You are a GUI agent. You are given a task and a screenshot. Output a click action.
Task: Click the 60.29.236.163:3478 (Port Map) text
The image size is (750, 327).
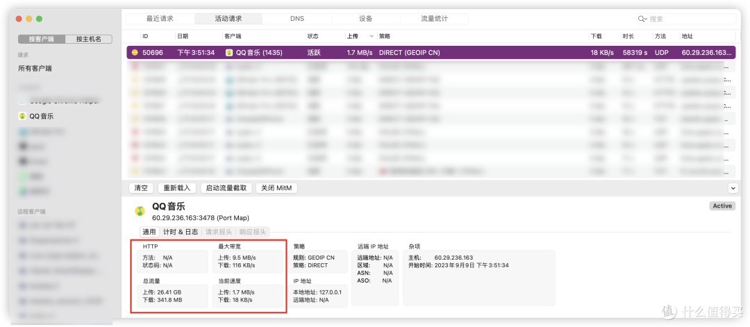tap(201, 218)
